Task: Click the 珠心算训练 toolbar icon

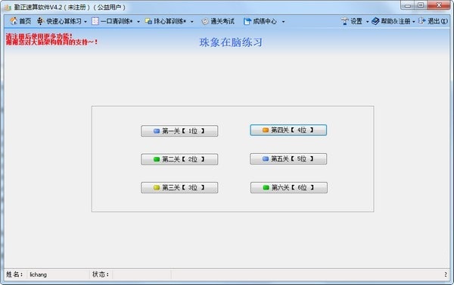Action: pyautogui.click(x=148, y=21)
